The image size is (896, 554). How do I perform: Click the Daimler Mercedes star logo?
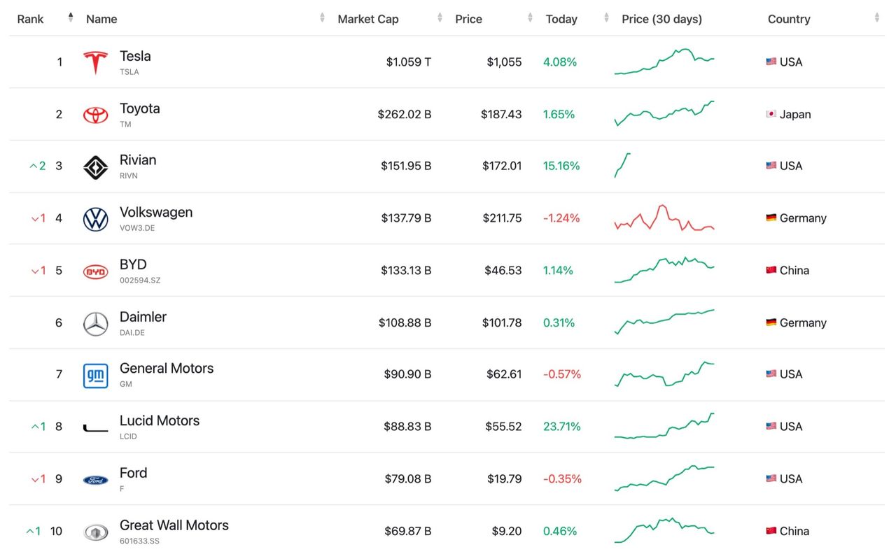click(95, 324)
